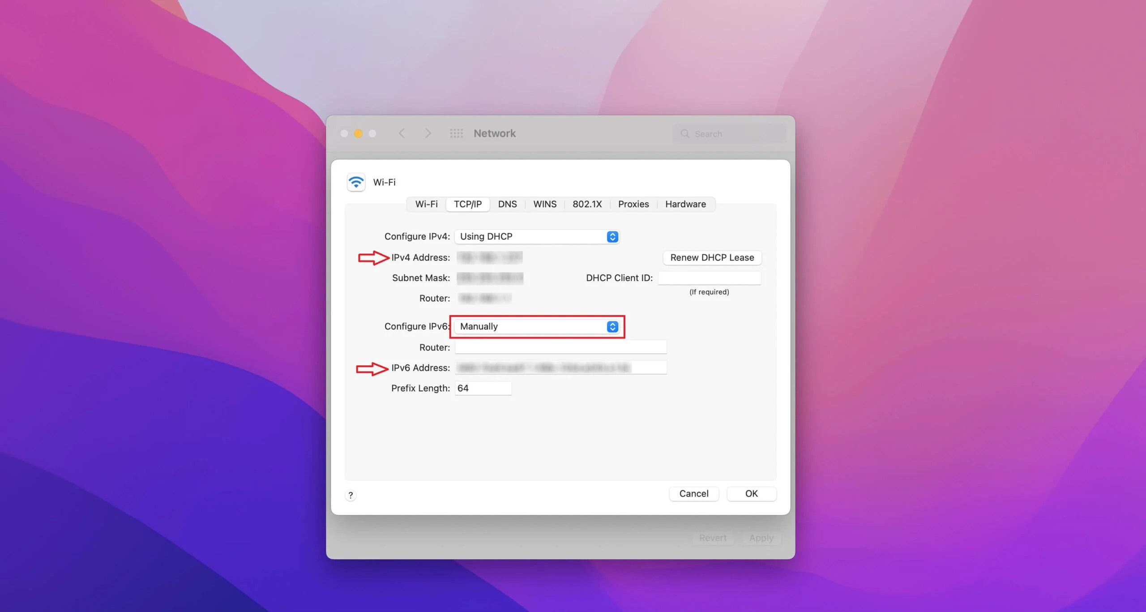Screen dimensions: 1146x612
Task: Open the Show All grid icon
Action: [x=456, y=133]
